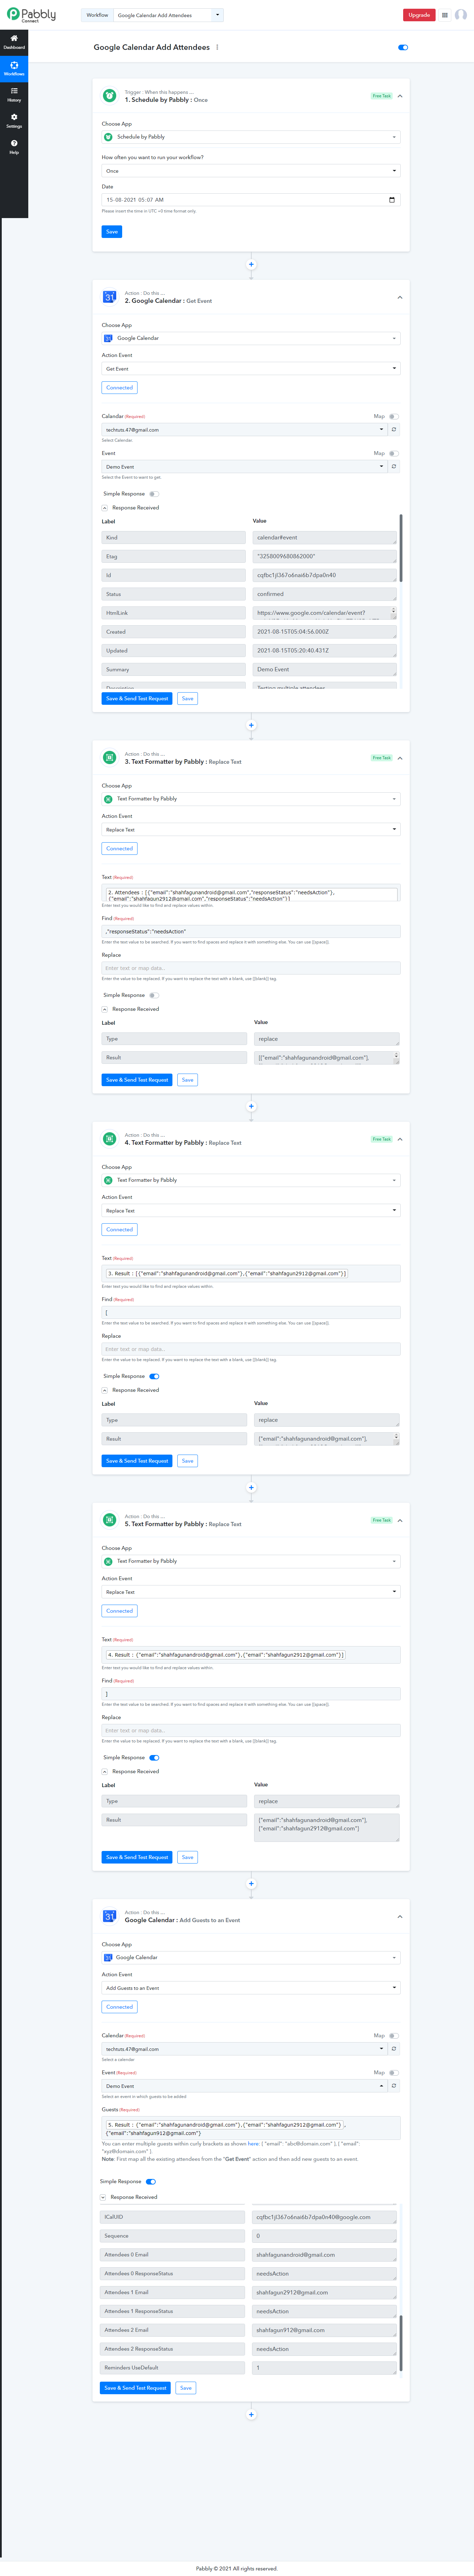Viewport: 474px width, 2576px height.
Task: Toggle Simple Response in Add Guests step
Action: coord(151,2182)
